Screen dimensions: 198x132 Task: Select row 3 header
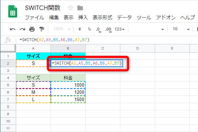[x=8, y=70]
